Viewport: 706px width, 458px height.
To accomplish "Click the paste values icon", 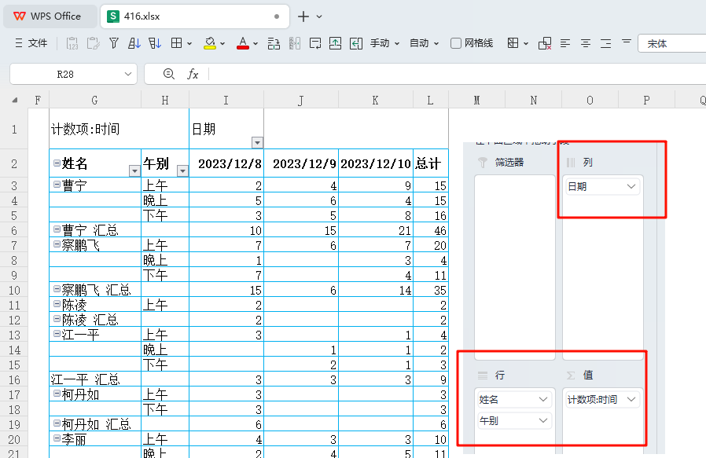I will 72,43.
